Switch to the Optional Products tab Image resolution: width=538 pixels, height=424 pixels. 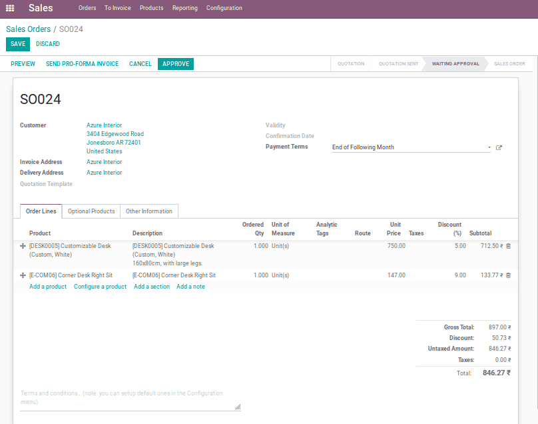[x=91, y=211]
